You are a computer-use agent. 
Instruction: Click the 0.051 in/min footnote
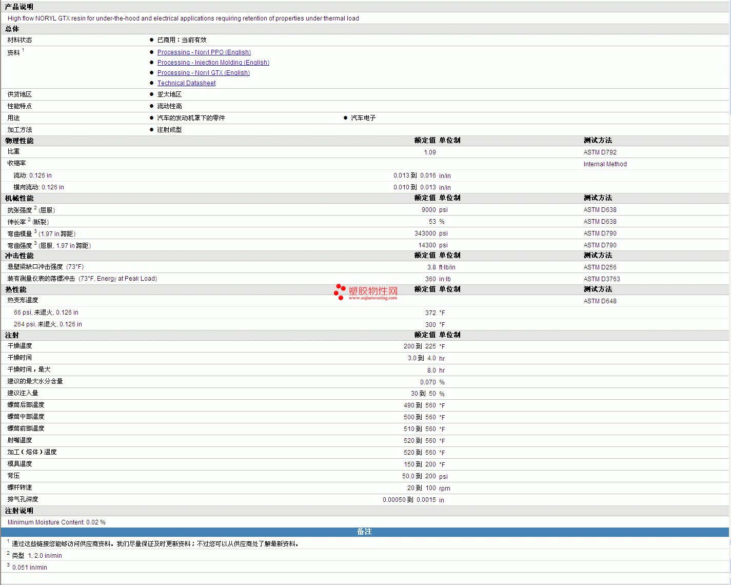point(30,568)
